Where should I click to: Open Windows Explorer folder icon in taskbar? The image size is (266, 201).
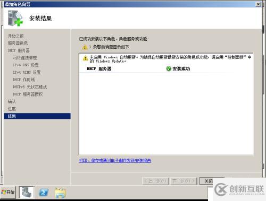point(60,193)
